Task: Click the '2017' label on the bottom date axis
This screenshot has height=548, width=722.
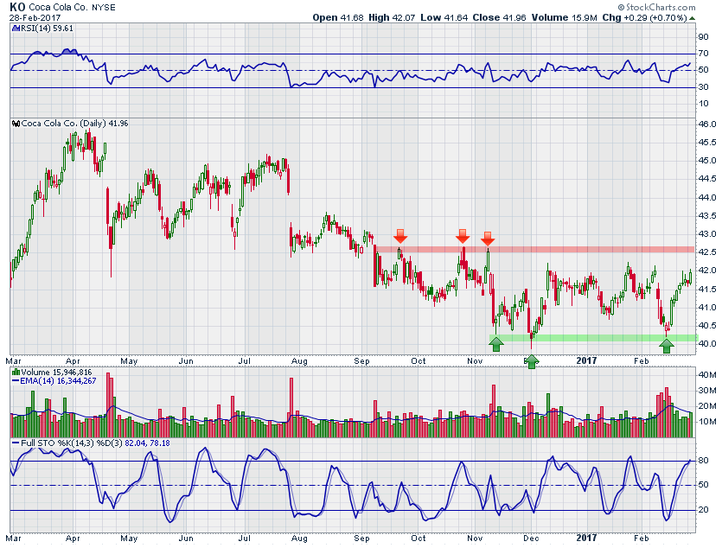Action: pyautogui.click(x=586, y=538)
